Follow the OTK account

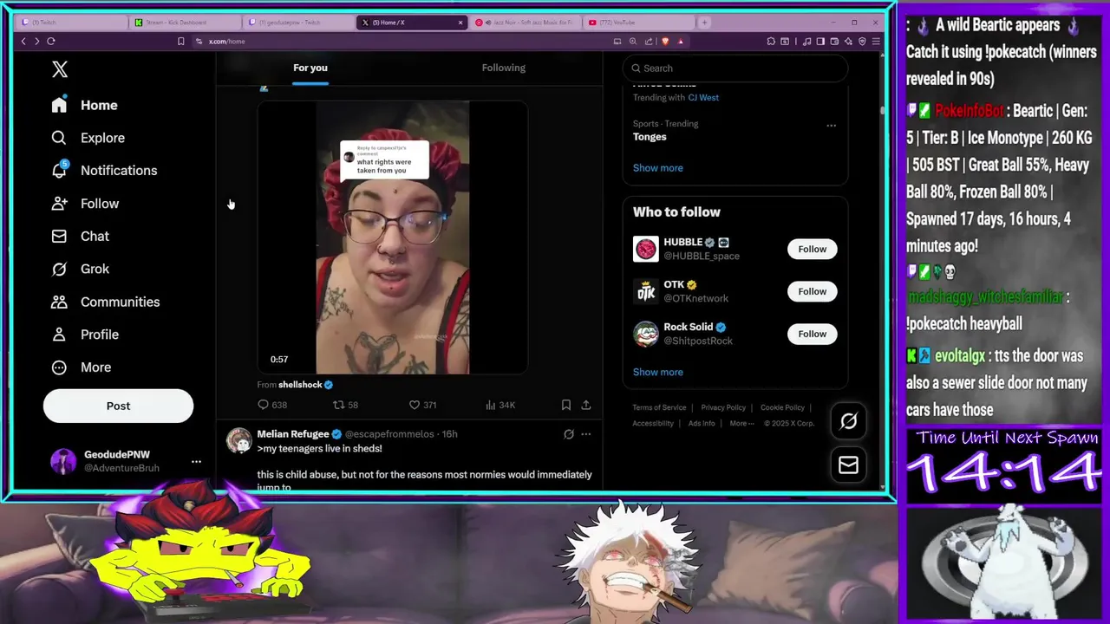[813, 291]
